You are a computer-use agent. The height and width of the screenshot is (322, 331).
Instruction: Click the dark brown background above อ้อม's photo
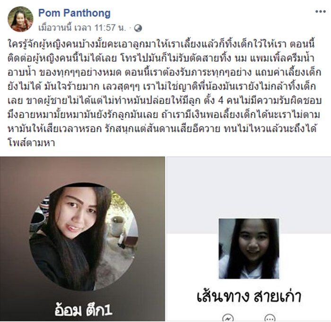(x=82, y=169)
